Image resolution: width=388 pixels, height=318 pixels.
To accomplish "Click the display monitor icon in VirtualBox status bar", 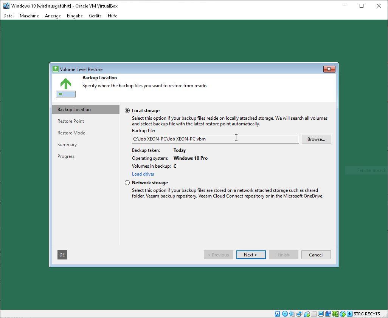I will [x=321, y=314].
